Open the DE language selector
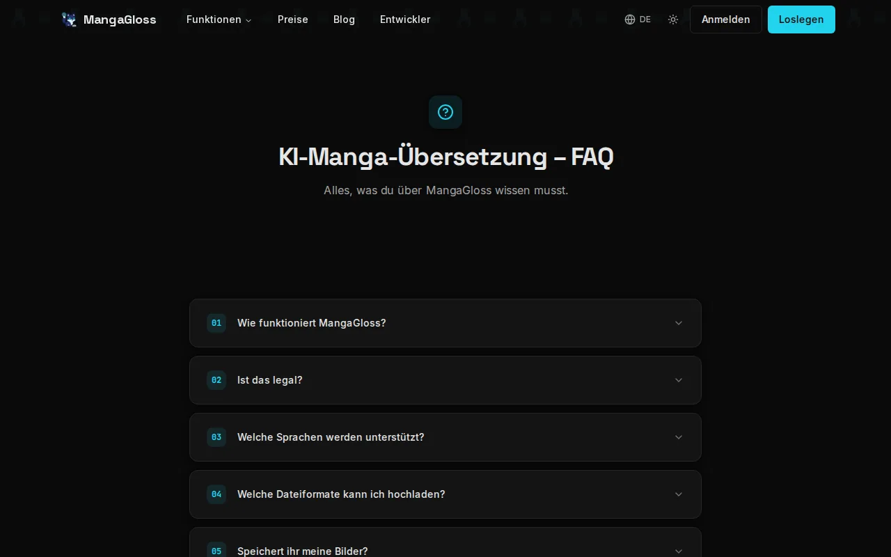The height and width of the screenshot is (557, 891). tap(638, 19)
